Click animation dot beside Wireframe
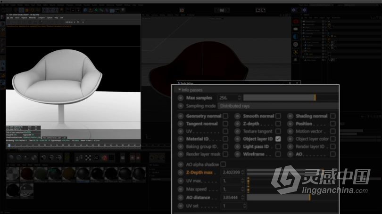This screenshot has width=382, height=214. [237, 154]
